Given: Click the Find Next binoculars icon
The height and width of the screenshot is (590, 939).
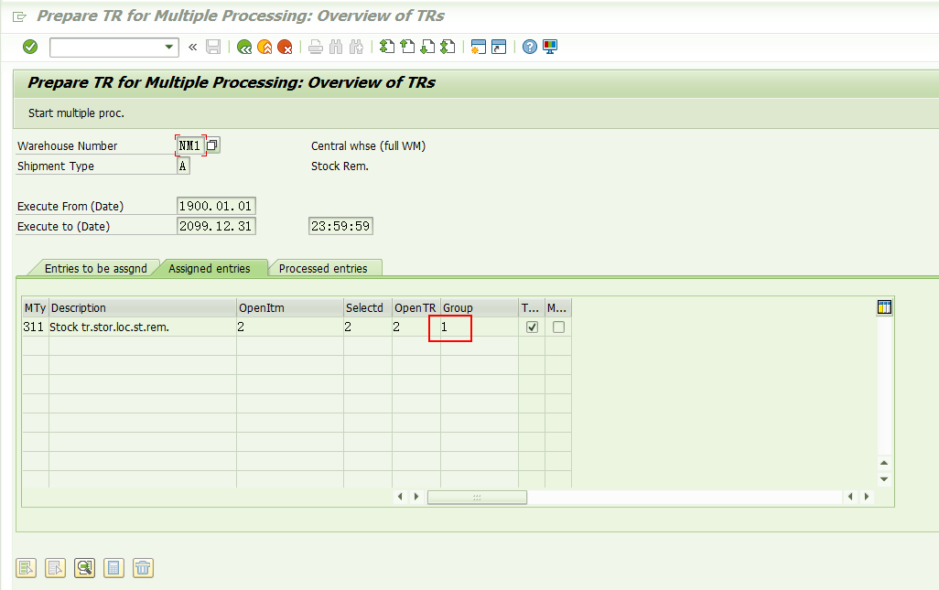Looking at the screenshot, I should pyautogui.click(x=356, y=47).
